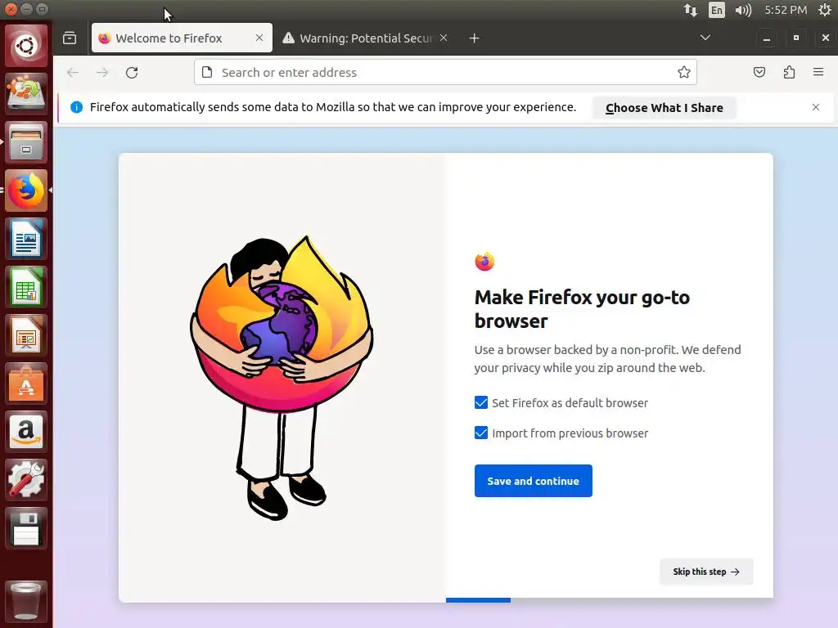
Task: Open the Amazon launcher icon
Action: coord(26,432)
